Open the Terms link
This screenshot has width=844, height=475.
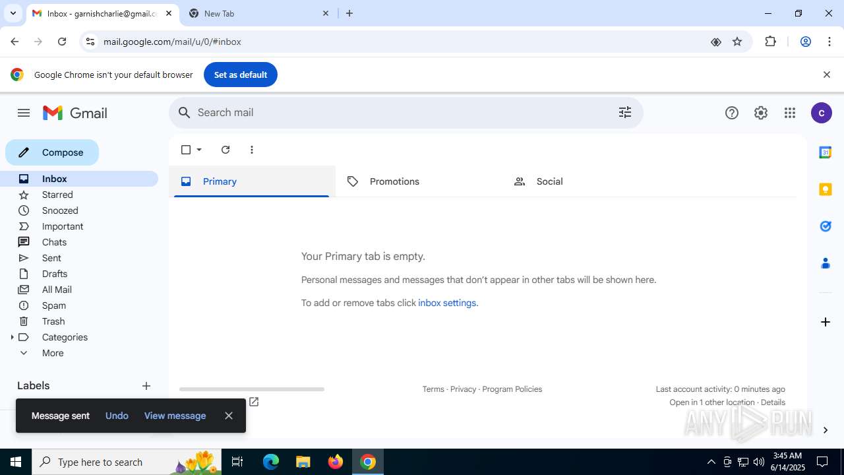coord(433,389)
